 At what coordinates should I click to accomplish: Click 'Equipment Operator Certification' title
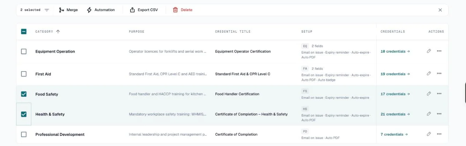pyautogui.click(x=243, y=51)
